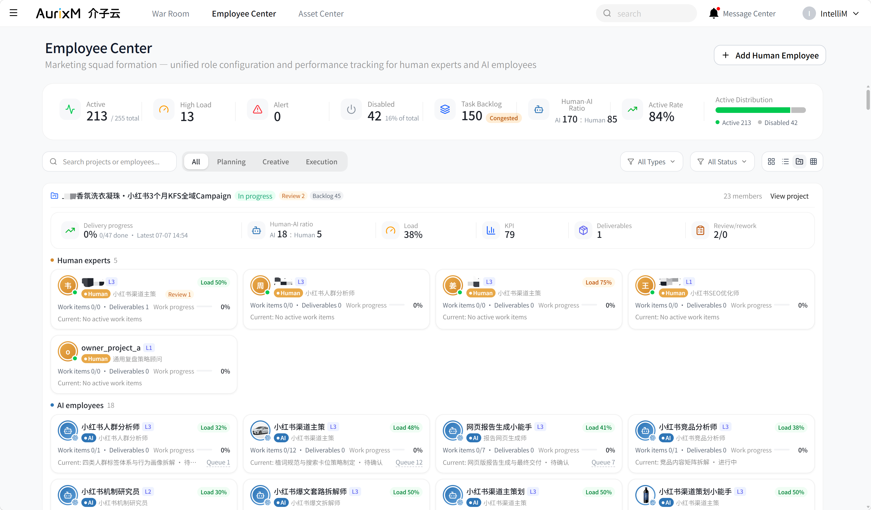
Task: Click the Active Distribution progress bar
Action: click(x=760, y=110)
